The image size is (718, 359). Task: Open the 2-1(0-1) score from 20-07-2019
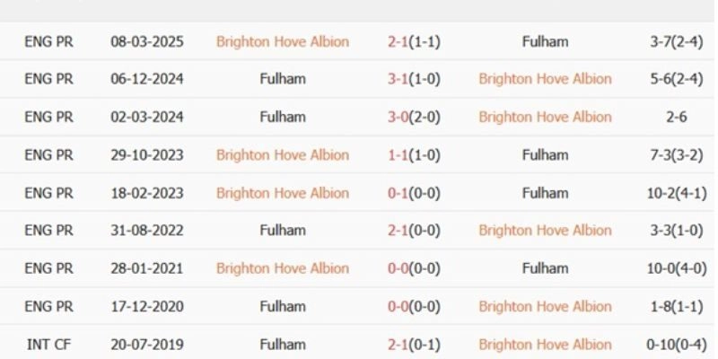click(x=414, y=344)
